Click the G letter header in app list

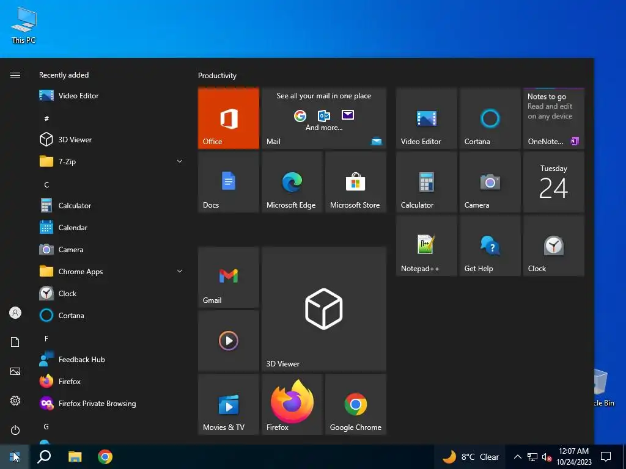tap(46, 427)
